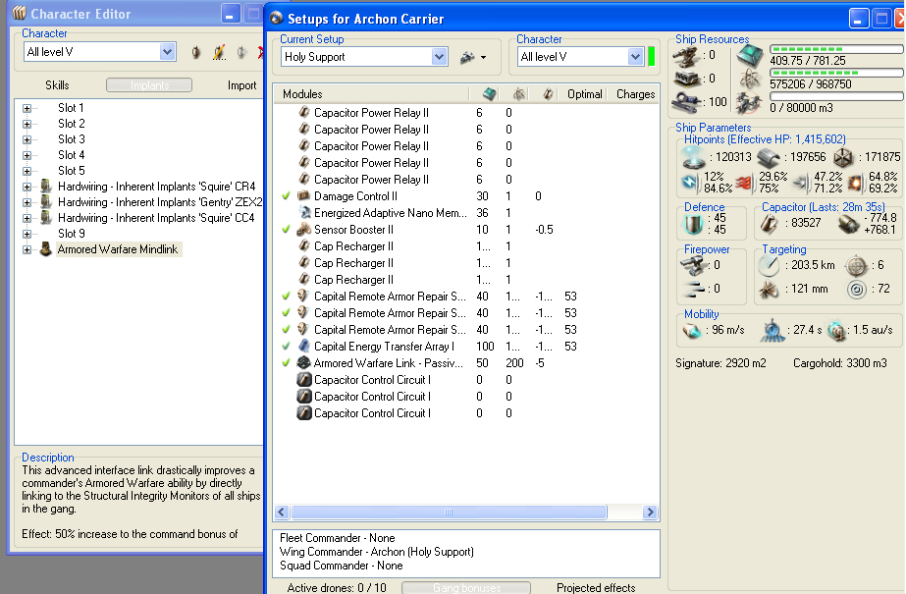Screen dimensions: 906x594
Task: Expand the Slot 1 tree node
Action: coord(27,108)
